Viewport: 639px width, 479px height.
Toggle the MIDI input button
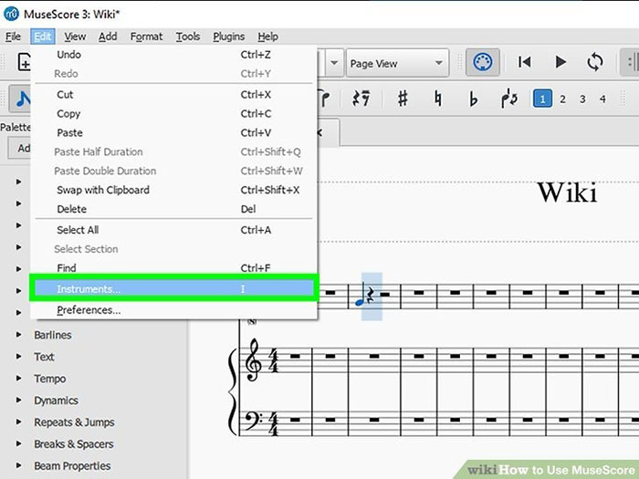[483, 63]
